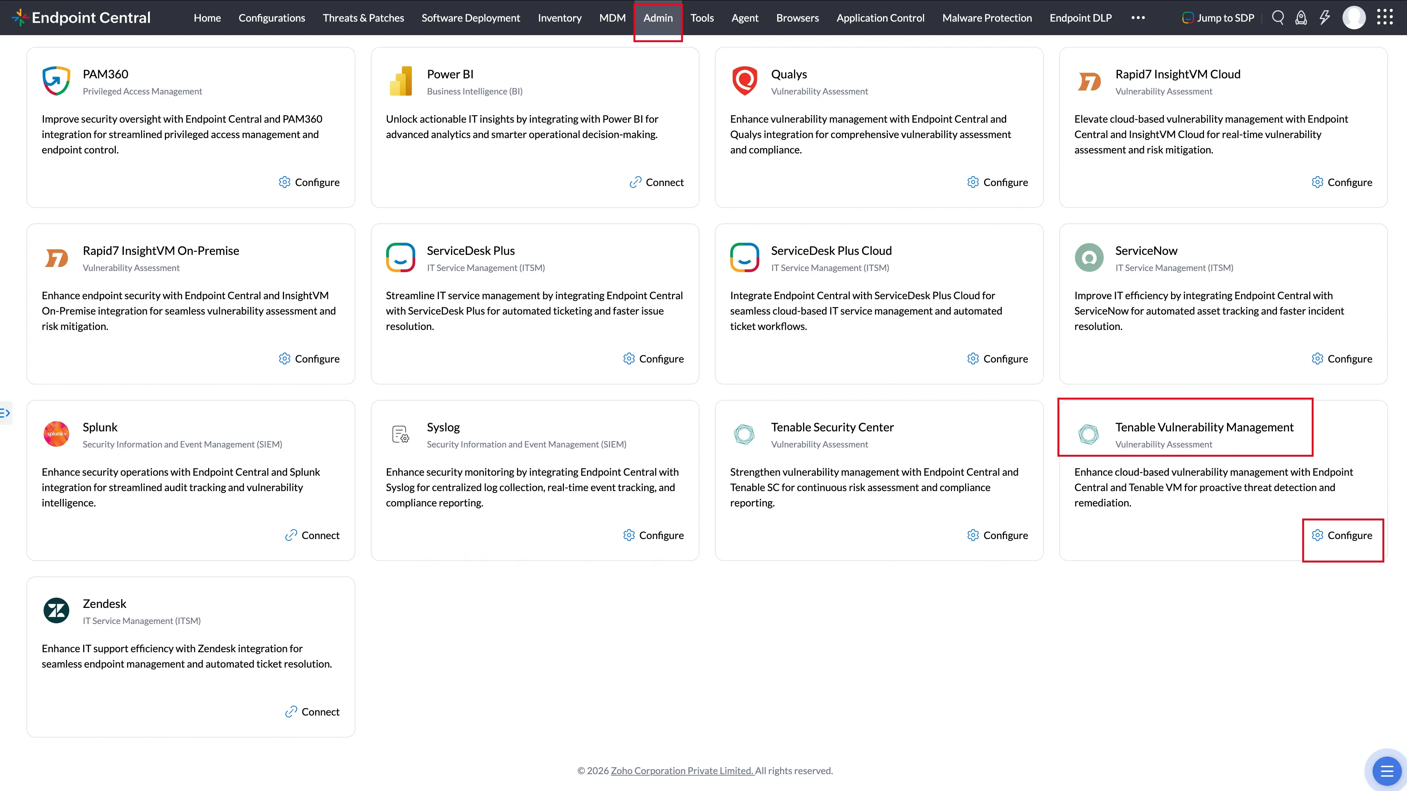Click the Syslog document icon
Image resolution: width=1407 pixels, height=791 pixels.
click(x=400, y=435)
